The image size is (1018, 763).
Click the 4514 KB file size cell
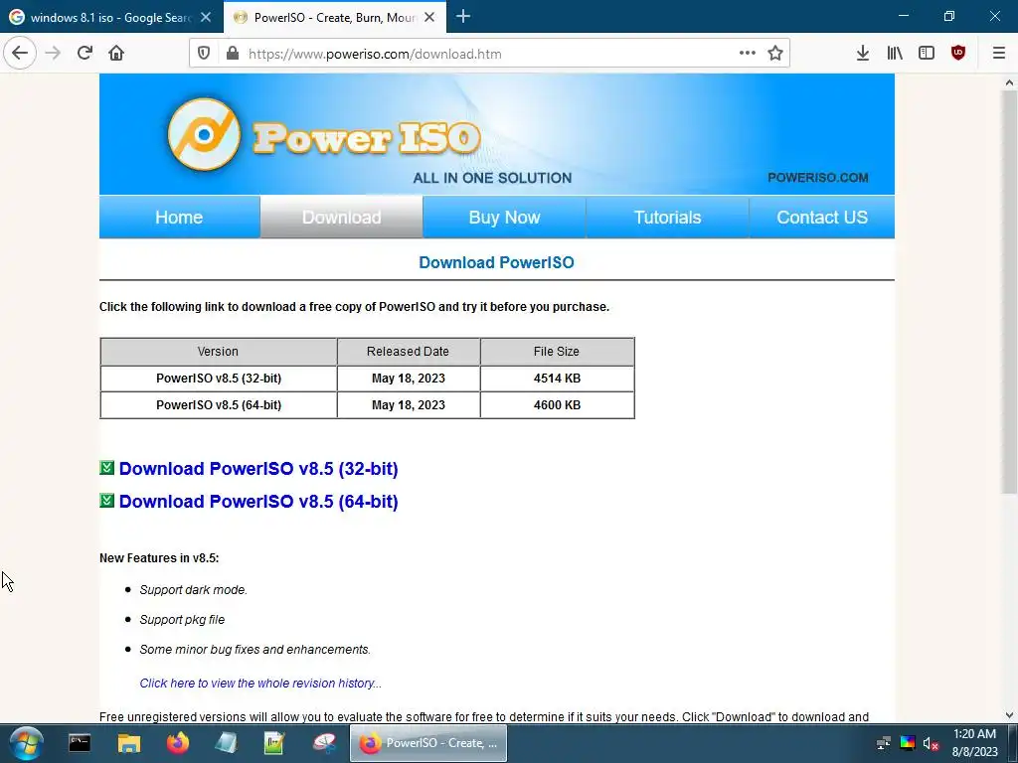(557, 379)
